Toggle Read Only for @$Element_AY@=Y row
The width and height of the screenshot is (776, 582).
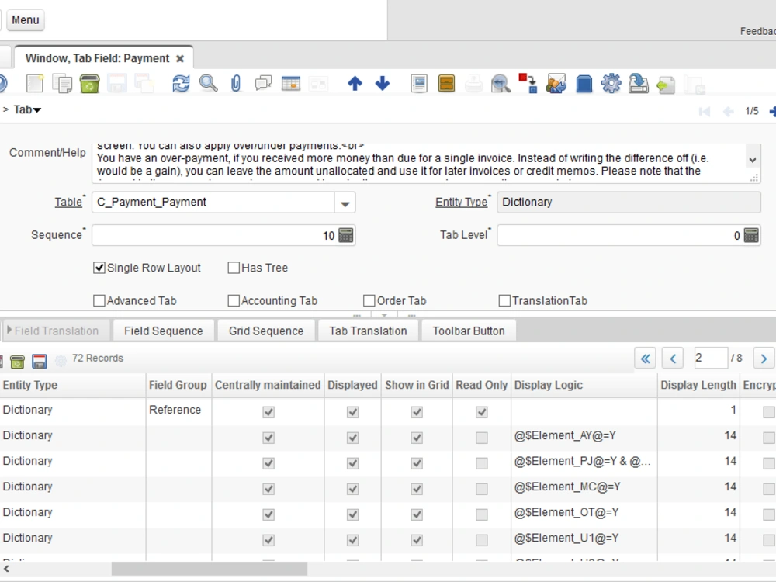[482, 438]
